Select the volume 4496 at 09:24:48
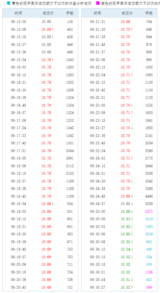The height and width of the screenshot is (293, 160). point(149,196)
